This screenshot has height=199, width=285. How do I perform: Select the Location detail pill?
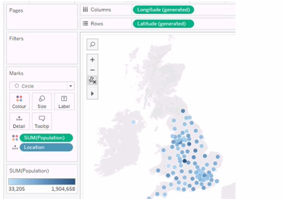pos(46,147)
